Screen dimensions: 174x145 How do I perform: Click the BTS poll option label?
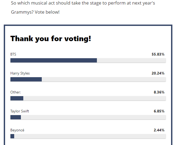pos(13,54)
